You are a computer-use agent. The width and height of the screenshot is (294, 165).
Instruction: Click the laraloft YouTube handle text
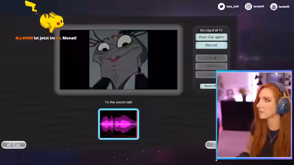coord(284,7)
